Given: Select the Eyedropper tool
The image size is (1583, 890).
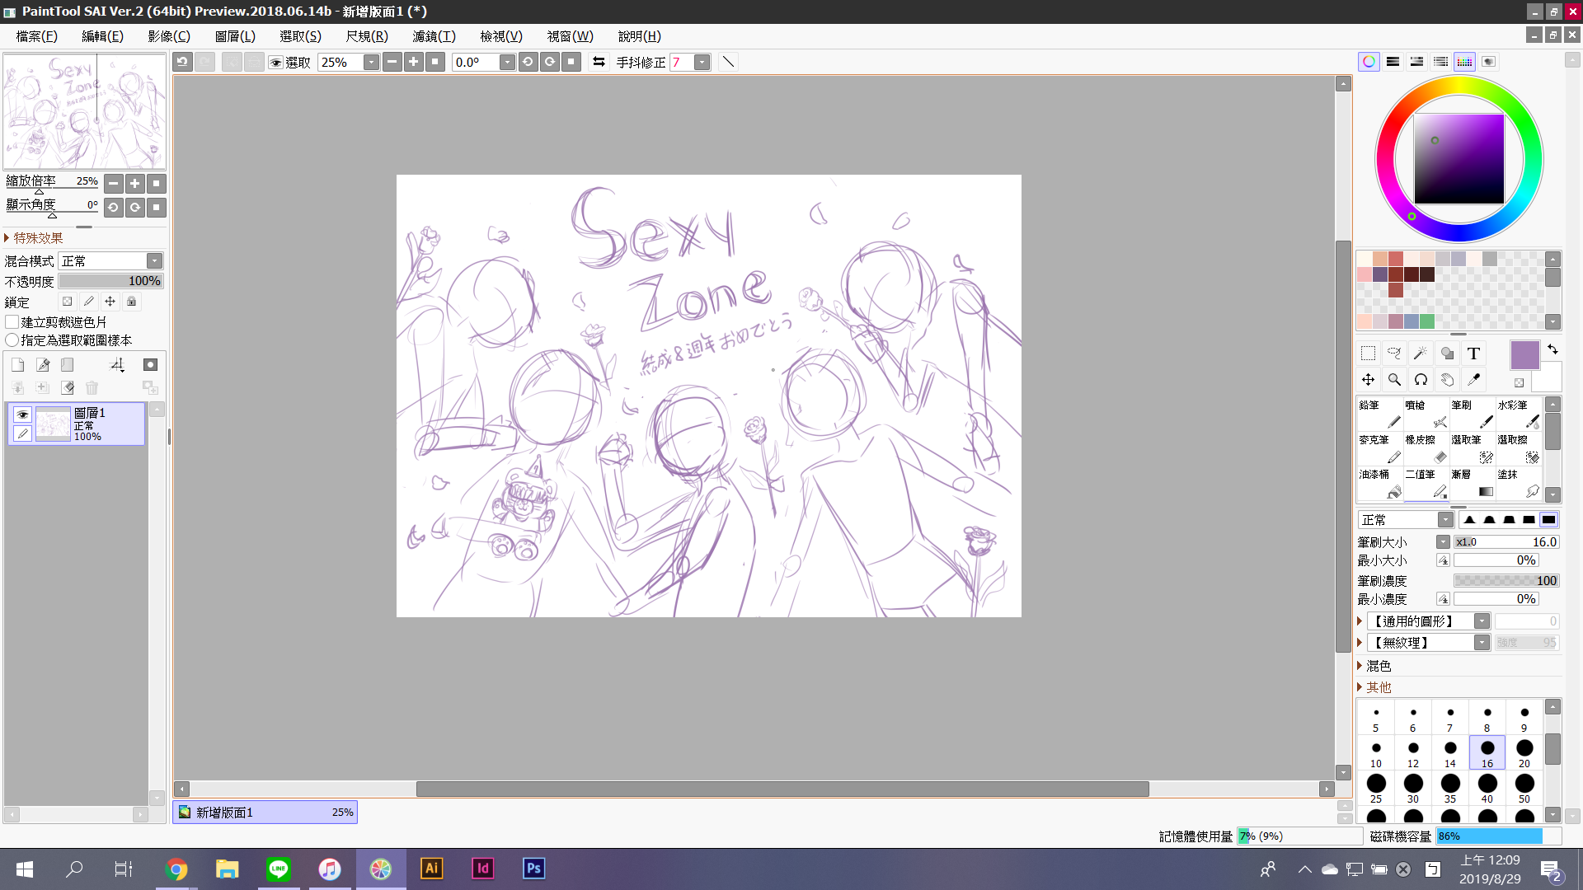Looking at the screenshot, I should 1473,380.
